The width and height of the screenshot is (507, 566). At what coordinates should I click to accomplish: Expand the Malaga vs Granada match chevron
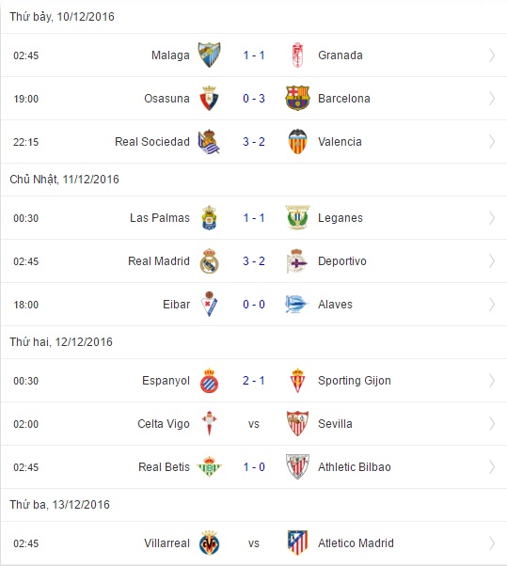492,55
